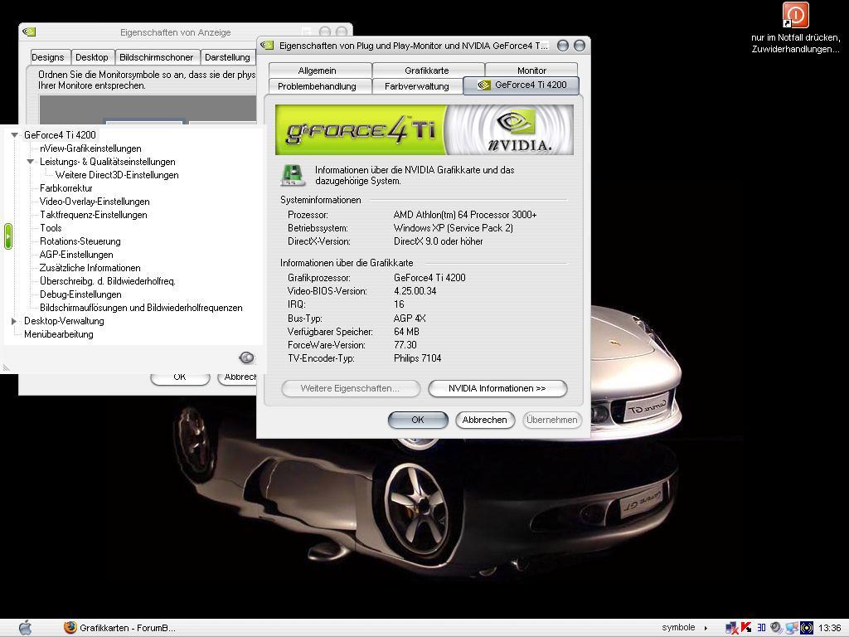Click the round pin icon in NVIDIA menu
Screen dimensions: 849x637
pyautogui.click(x=246, y=357)
